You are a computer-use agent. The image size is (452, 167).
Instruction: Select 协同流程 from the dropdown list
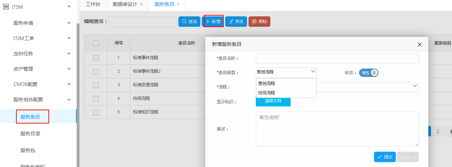[x=267, y=93]
